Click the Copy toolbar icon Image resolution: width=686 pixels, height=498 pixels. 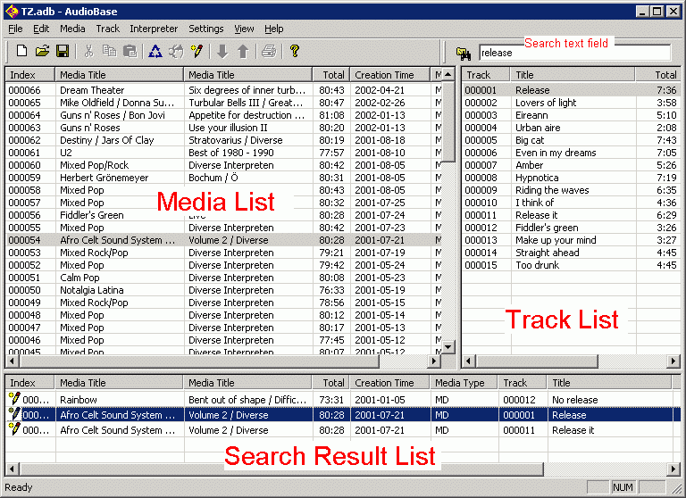109,51
